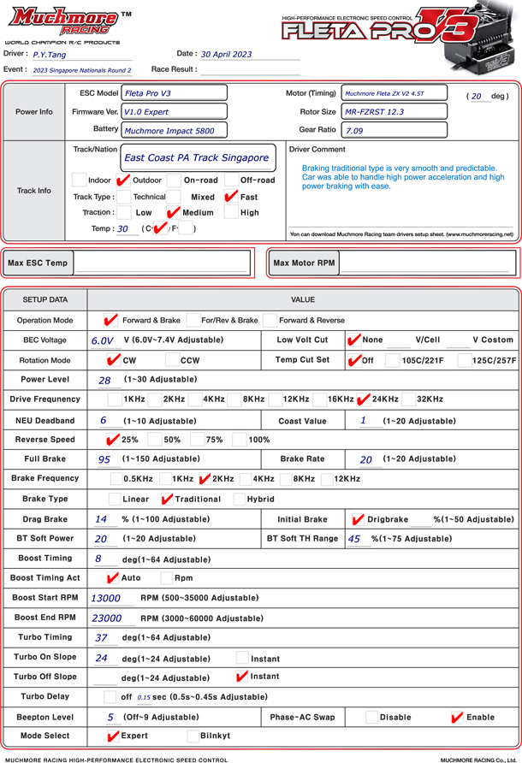Check the Linear brake type box
This screenshot has width=522, height=763.
pos(115,499)
